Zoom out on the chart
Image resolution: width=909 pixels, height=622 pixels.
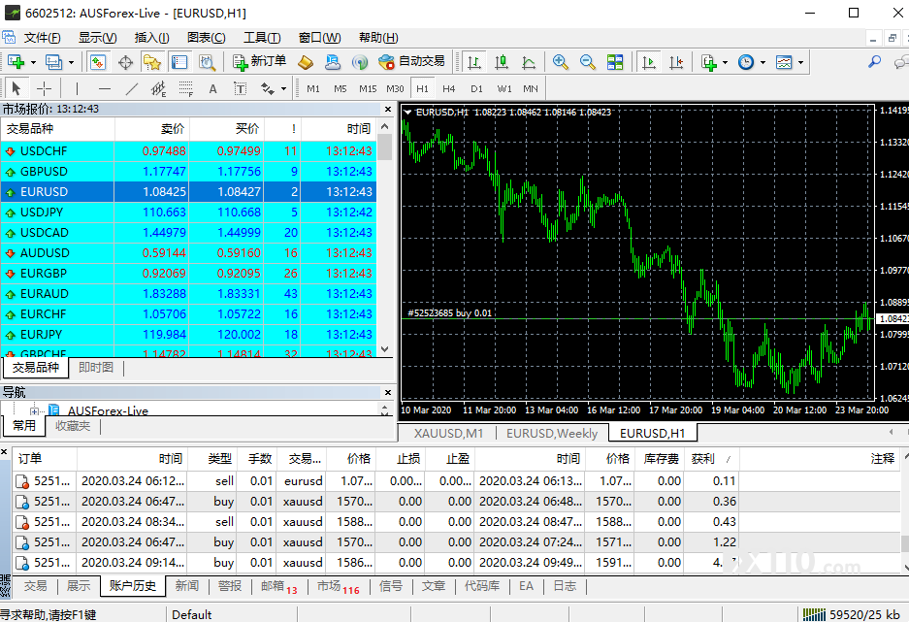(587, 62)
